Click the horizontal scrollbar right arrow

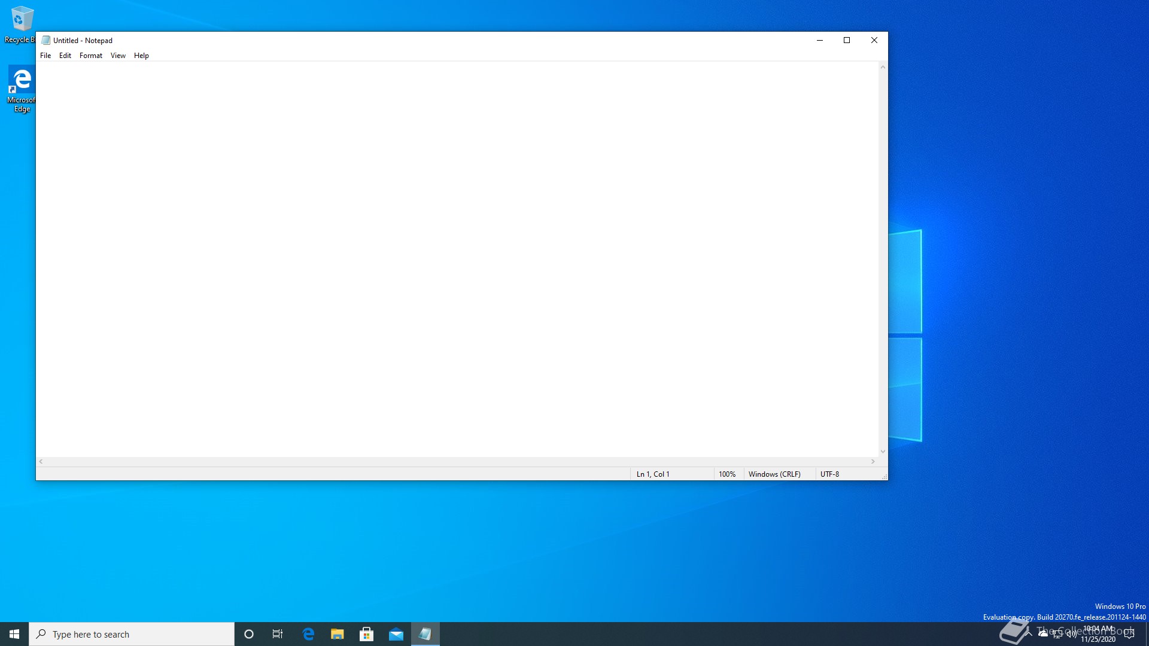pyautogui.click(x=873, y=461)
